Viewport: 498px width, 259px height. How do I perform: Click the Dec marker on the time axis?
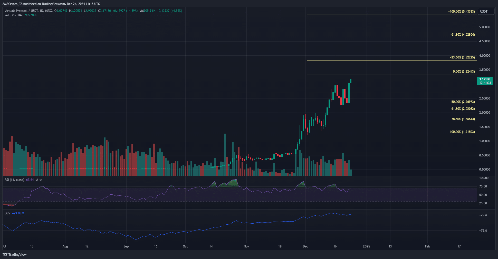click(305, 246)
